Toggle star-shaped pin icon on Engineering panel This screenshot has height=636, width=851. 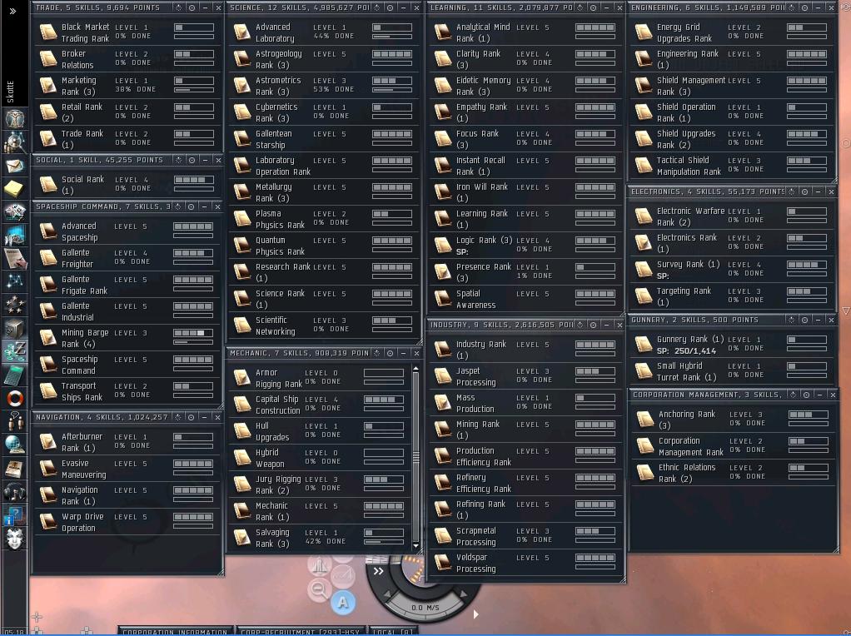pyautogui.click(x=791, y=7)
